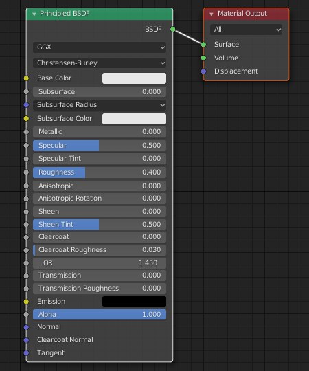The image size is (309, 371).
Task: Click the Base Color input socket
Action: pyautogui.click(x=26, y=78)
